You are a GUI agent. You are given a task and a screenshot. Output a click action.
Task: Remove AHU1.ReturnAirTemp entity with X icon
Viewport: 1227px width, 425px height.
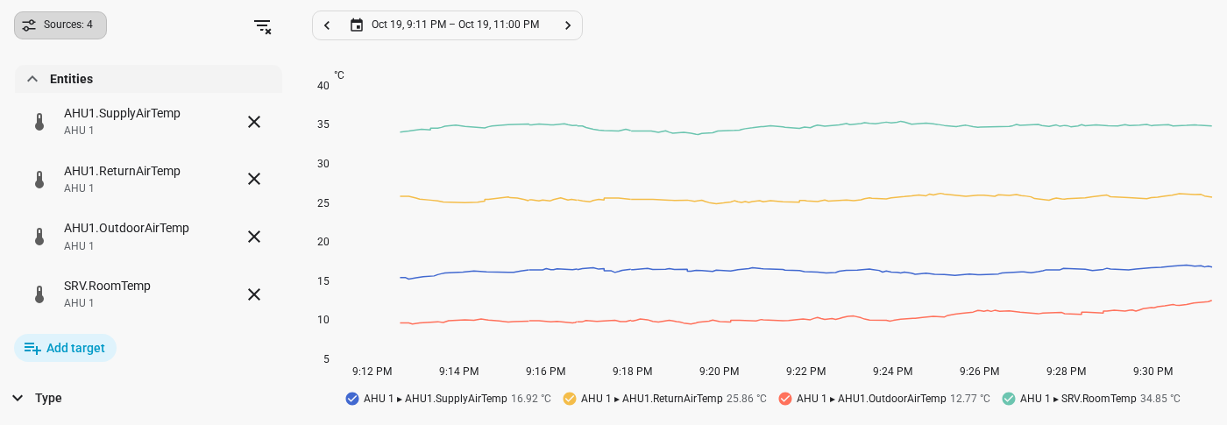point(254,179)
